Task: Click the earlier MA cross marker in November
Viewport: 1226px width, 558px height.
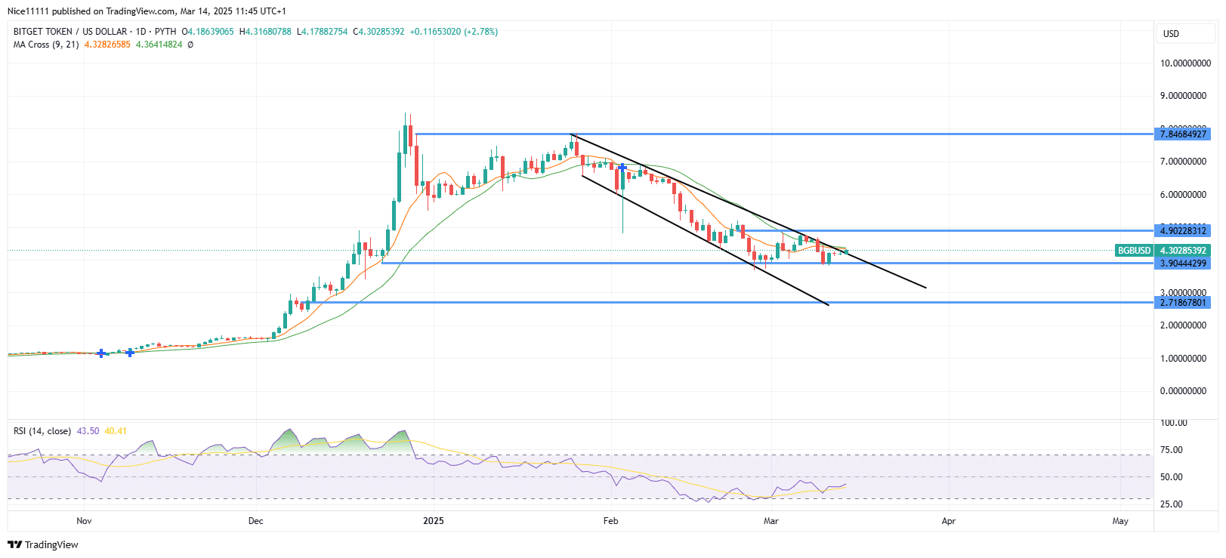Action: (x=101, y=353)
